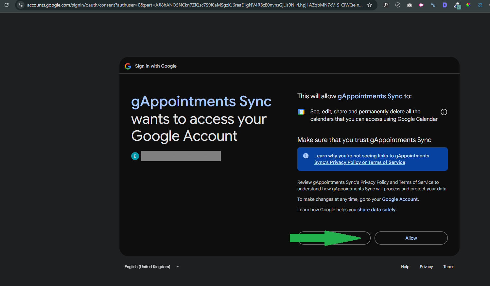Click the browser address bar URL
Screen dimensions: 490x286
coord(195,5)
